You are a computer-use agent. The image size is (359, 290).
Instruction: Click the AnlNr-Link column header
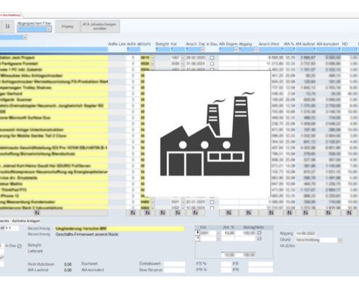pyautogui.click(x=117, y=44)
